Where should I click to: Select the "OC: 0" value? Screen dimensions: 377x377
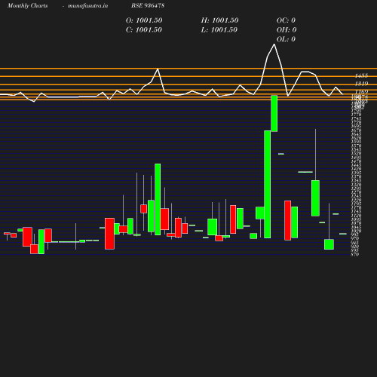pos(286,20)
